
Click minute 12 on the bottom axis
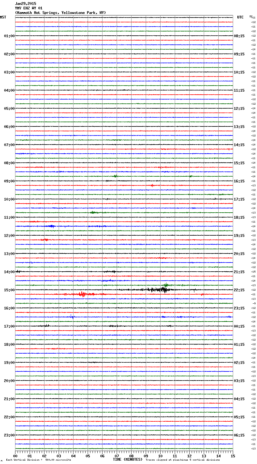pos(189,456)
